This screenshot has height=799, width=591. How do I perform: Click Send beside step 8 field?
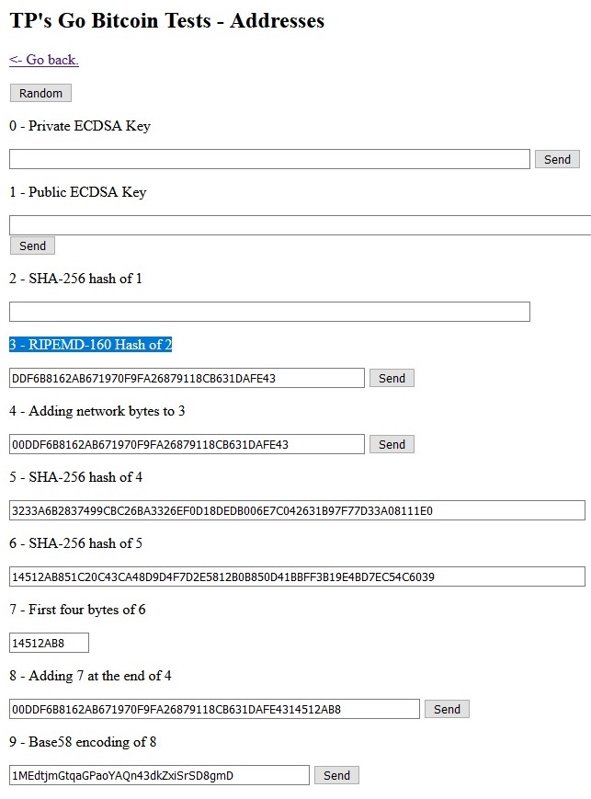pyautogui.click(x=447, y=709)
